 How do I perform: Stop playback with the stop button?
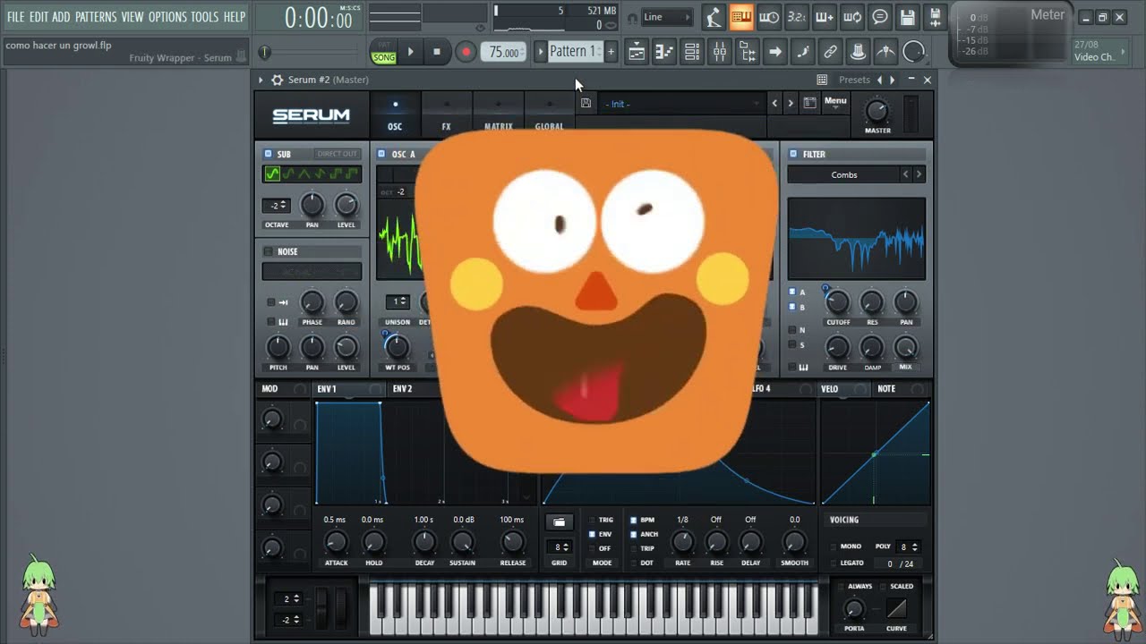point(437,52)
